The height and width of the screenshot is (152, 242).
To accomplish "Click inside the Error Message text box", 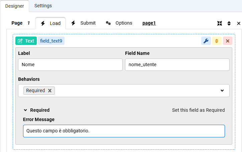I will [x=124, y=131].
